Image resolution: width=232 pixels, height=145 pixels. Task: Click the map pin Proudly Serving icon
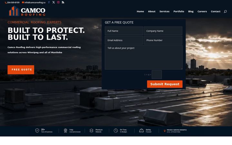[165, 131]
